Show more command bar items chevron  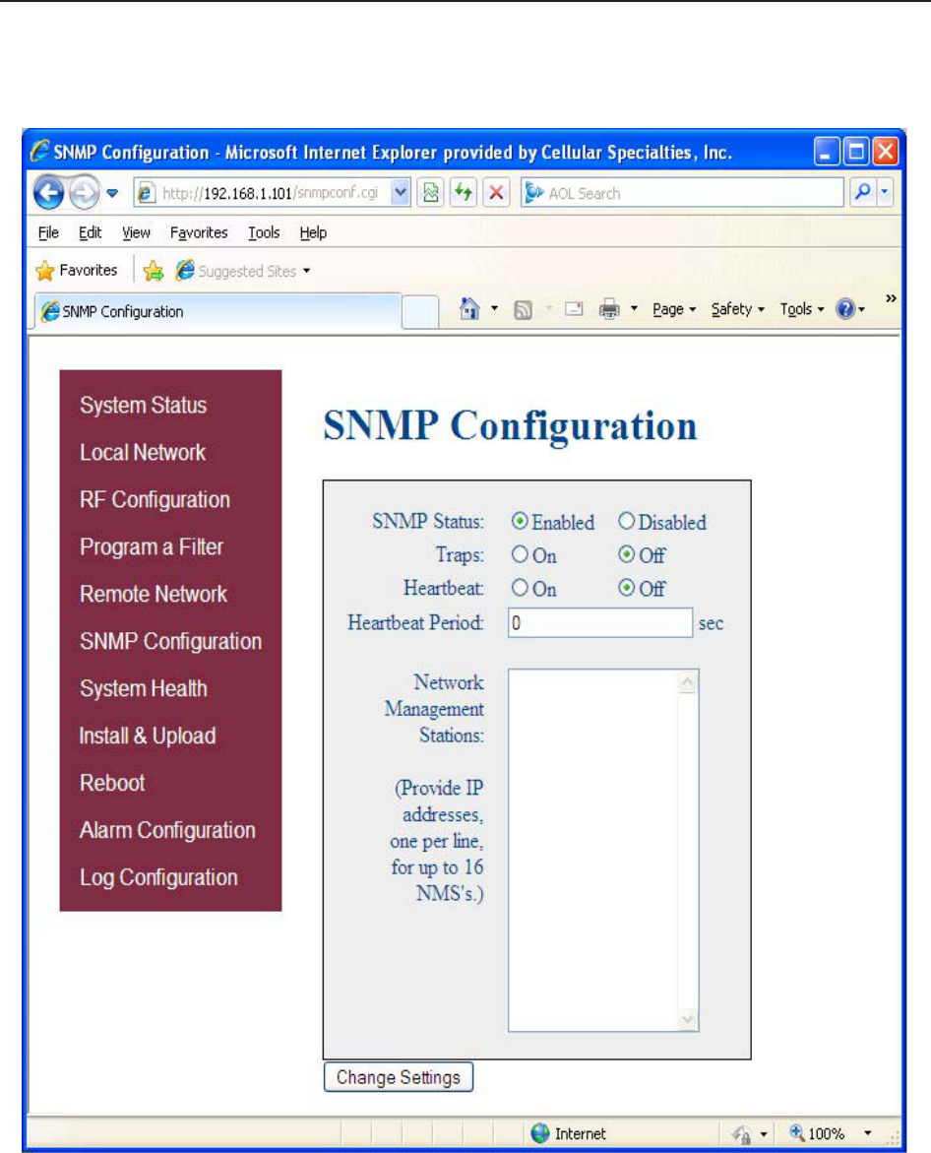point(891,298)
